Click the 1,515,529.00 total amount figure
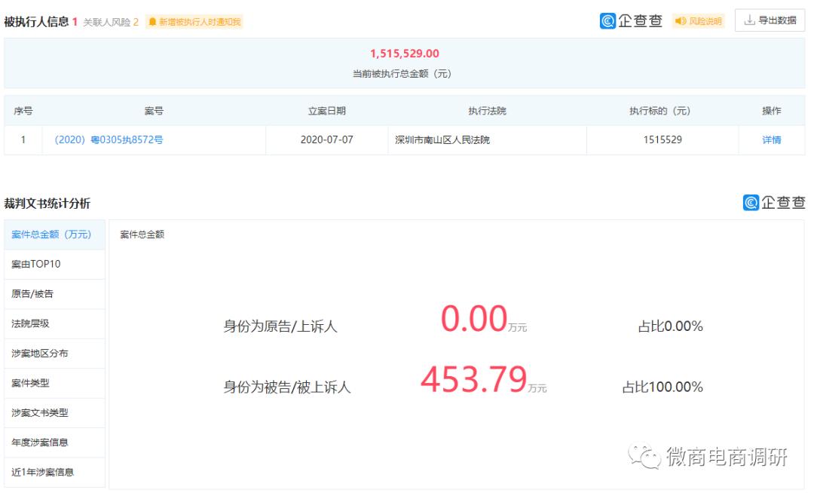Screen dimensions: 814x493 (404, 54)
